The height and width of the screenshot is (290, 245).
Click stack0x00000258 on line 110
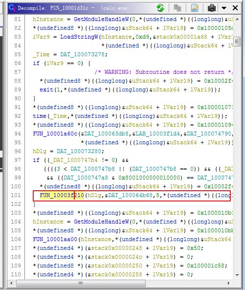[x=116, y=274]
